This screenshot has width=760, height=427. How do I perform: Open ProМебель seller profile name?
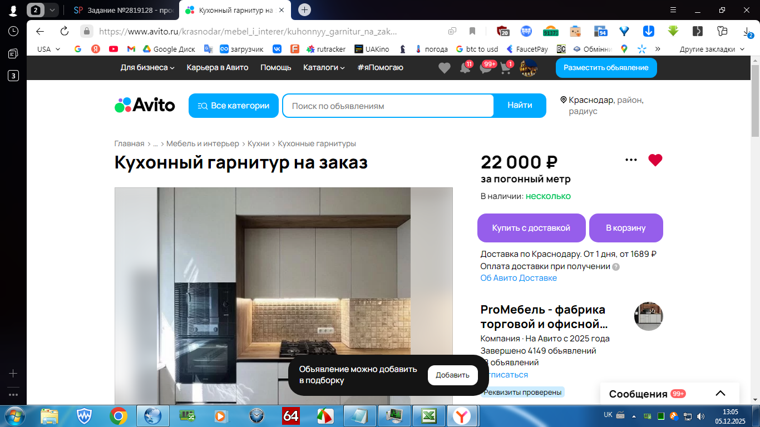[x=543, y=316]
